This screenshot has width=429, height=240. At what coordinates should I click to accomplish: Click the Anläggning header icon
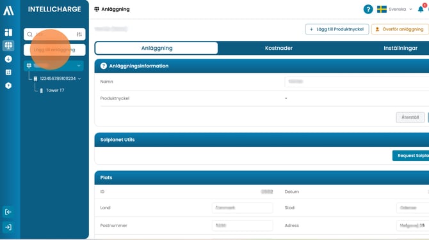tap(97, 10)
